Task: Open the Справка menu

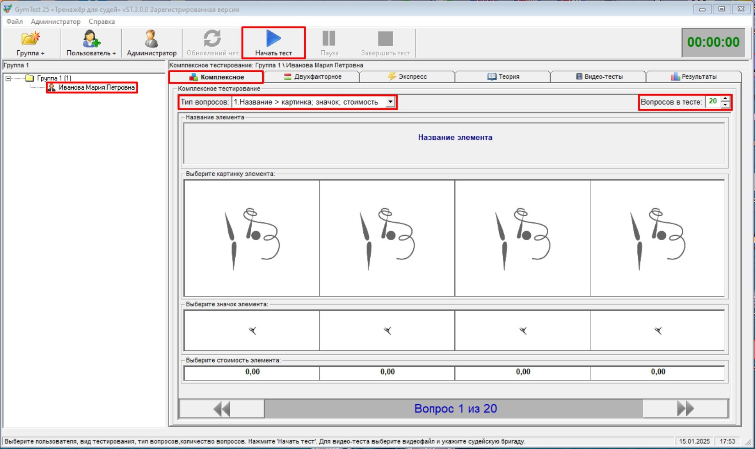Action: click(102, 21)
